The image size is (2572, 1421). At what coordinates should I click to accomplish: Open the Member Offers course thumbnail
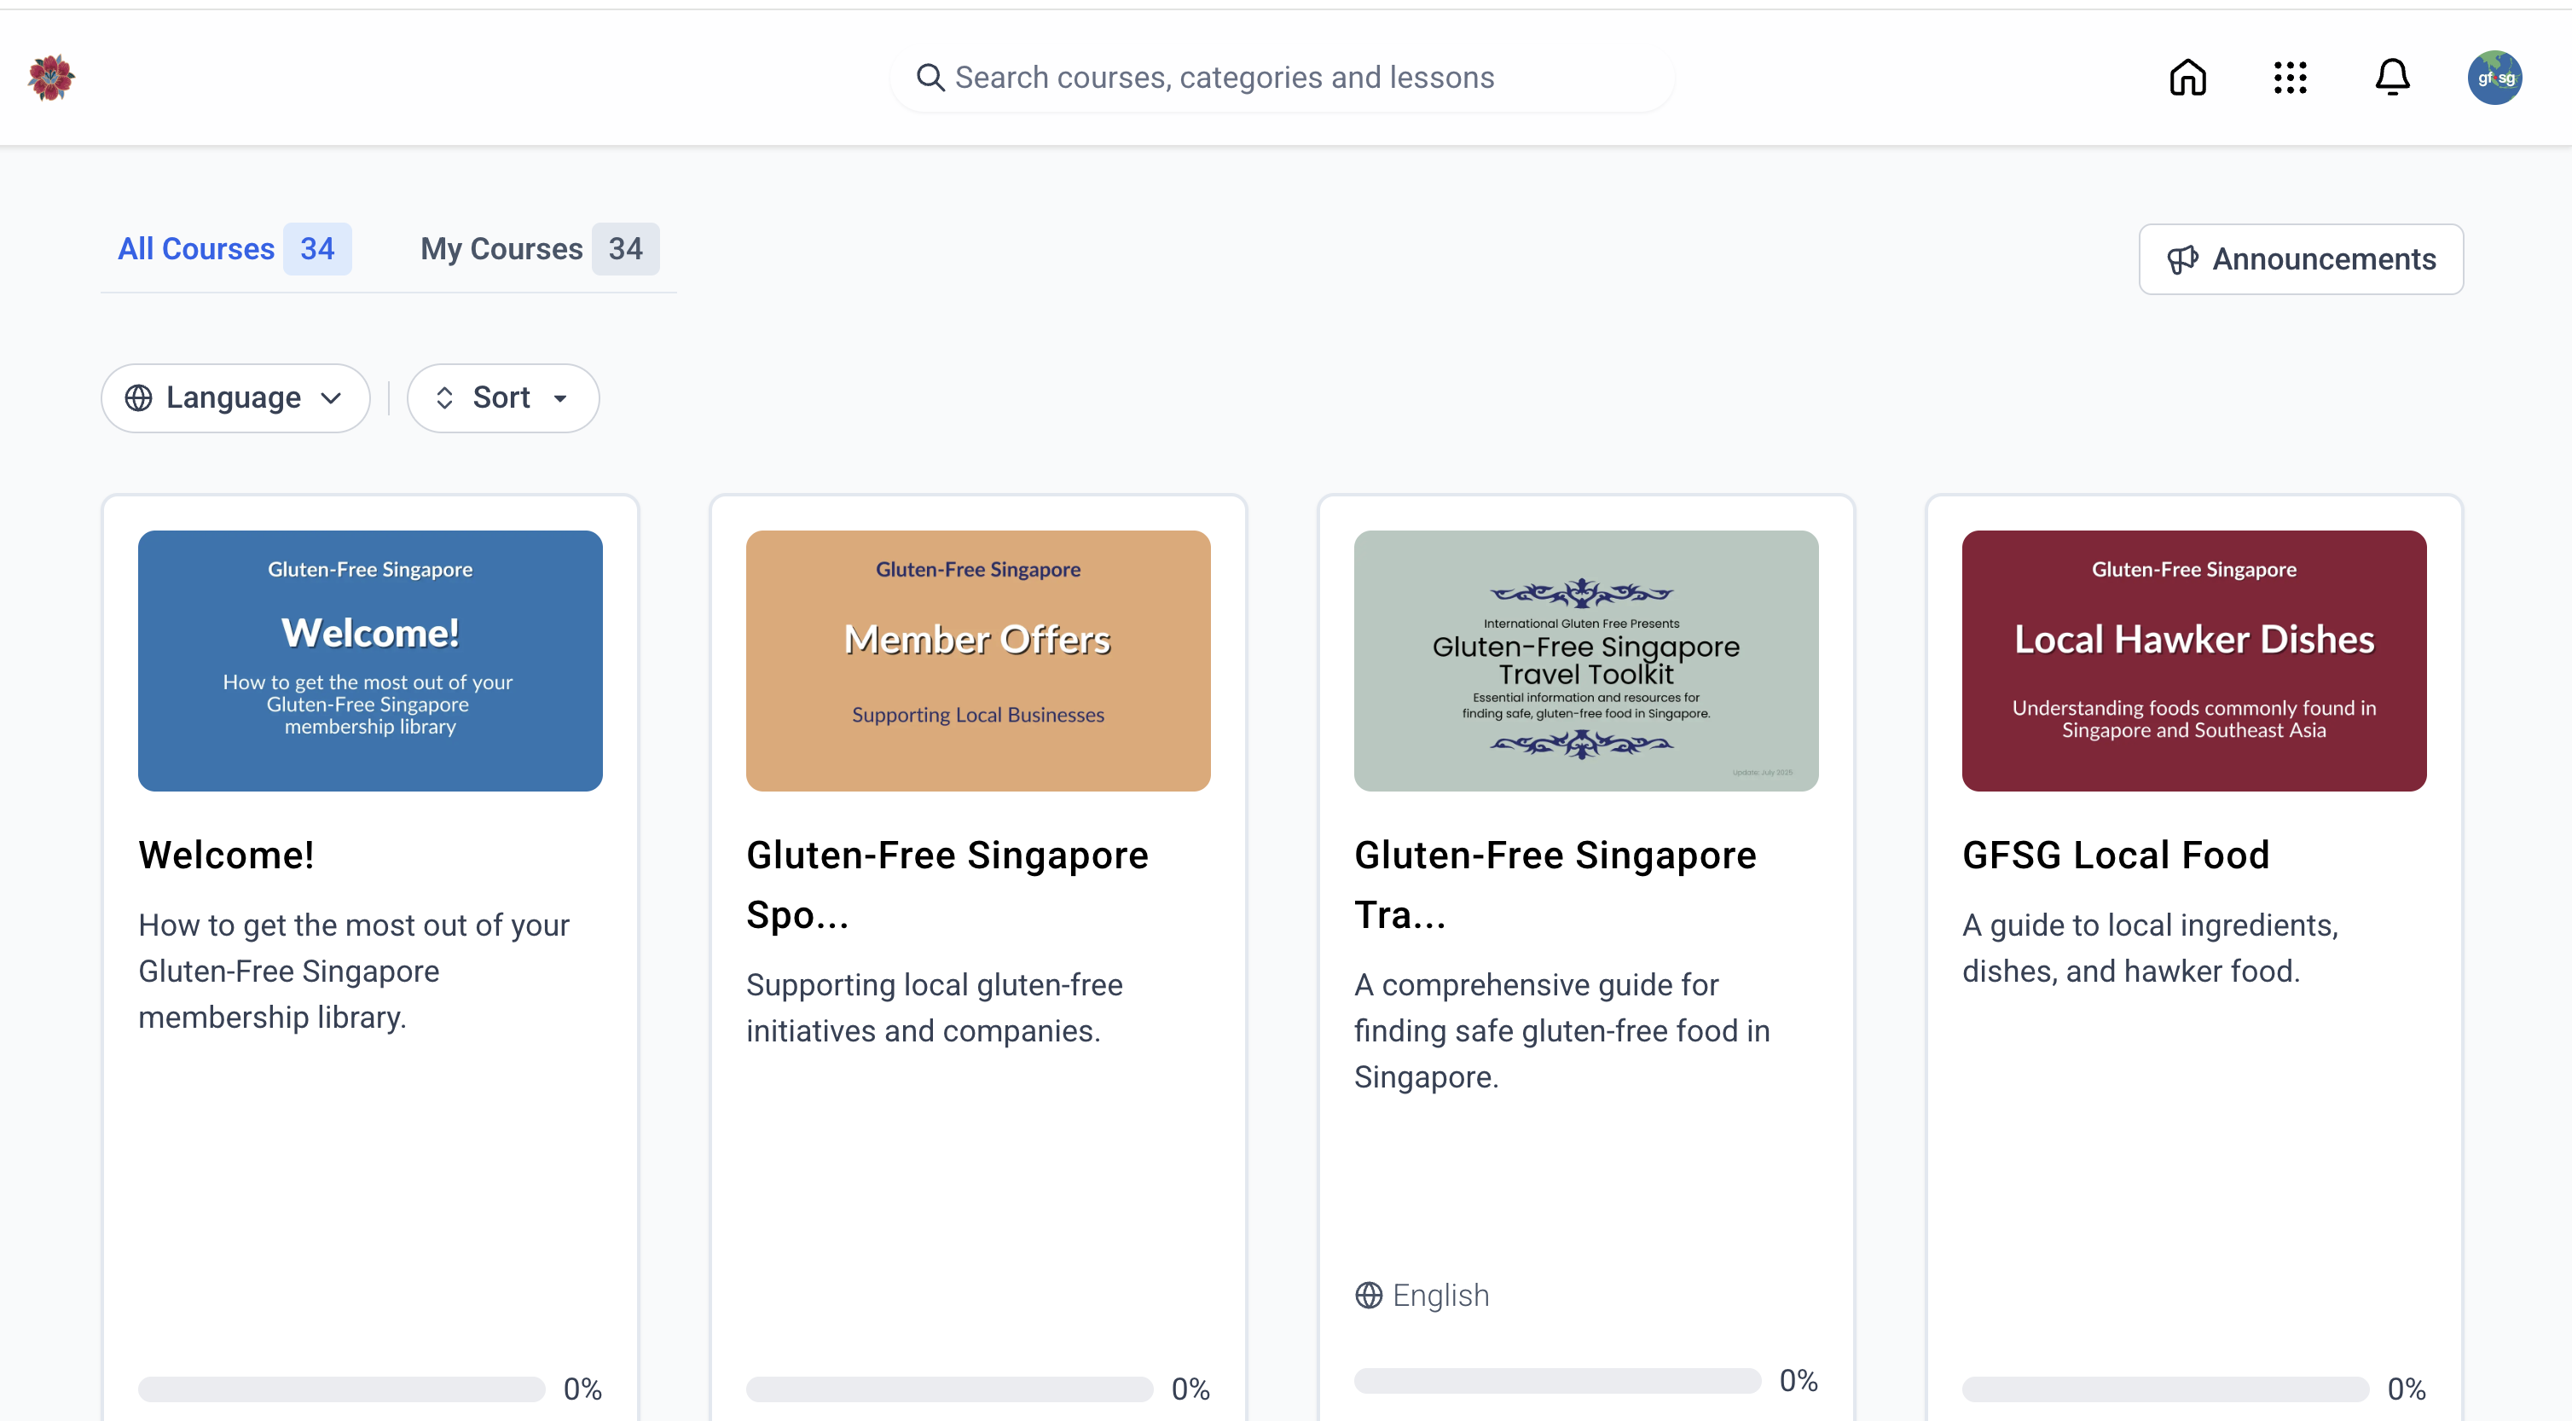[x=978, y=661]
